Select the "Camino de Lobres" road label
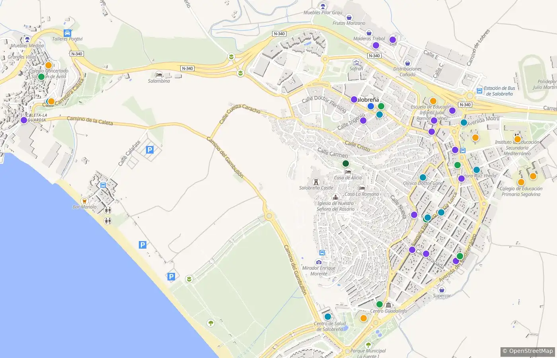This screenshot has width=557, height=358. 478,47
